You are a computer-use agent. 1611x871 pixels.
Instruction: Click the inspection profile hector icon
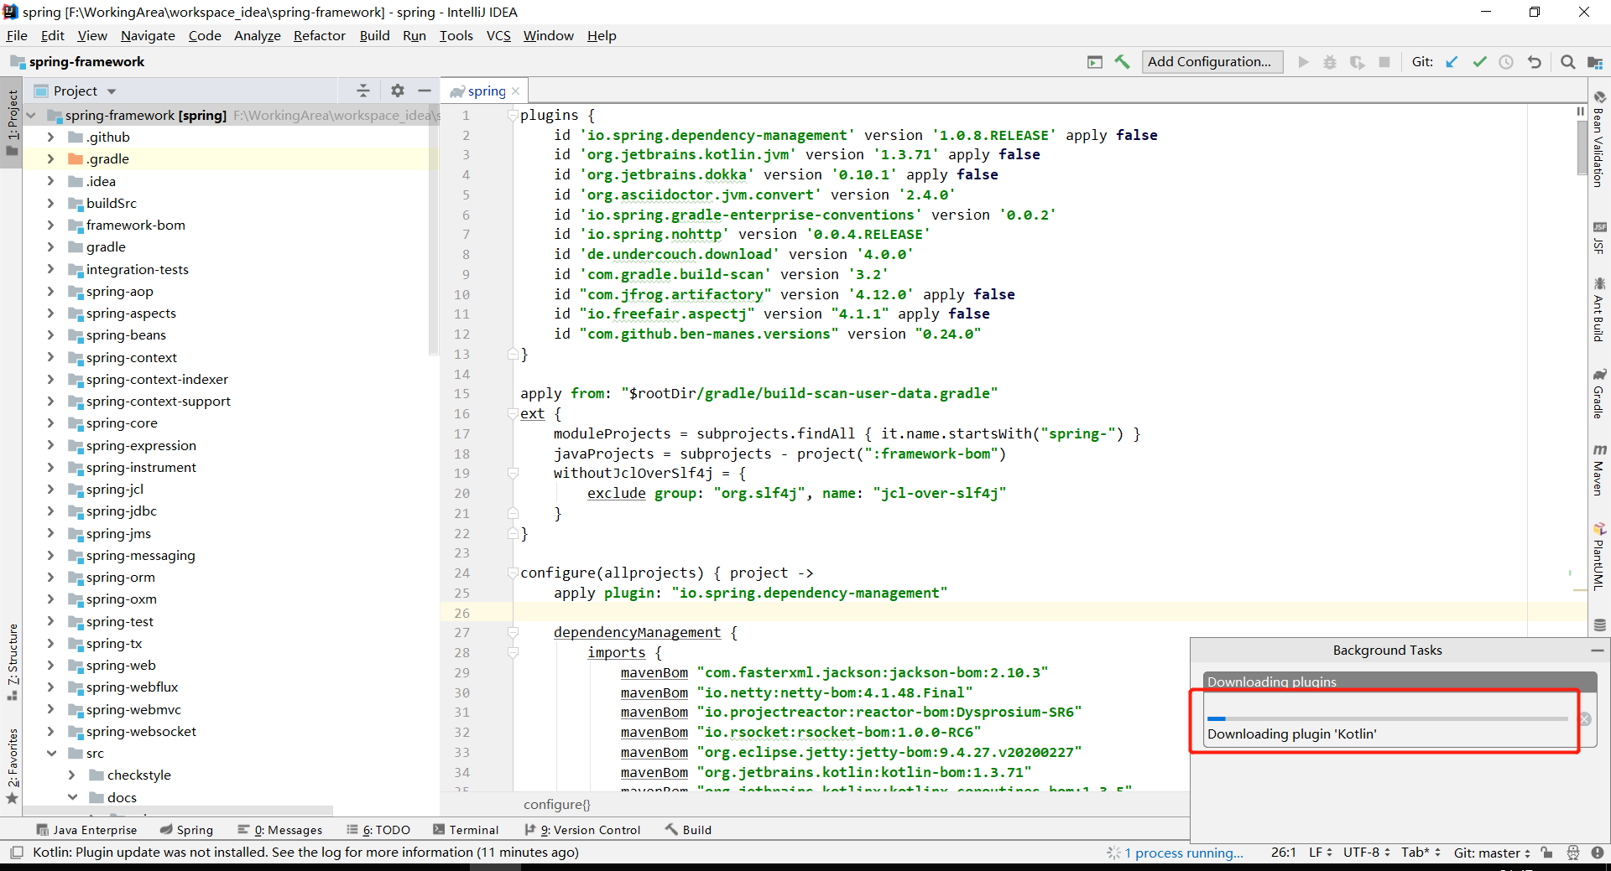coord(1572,853)
